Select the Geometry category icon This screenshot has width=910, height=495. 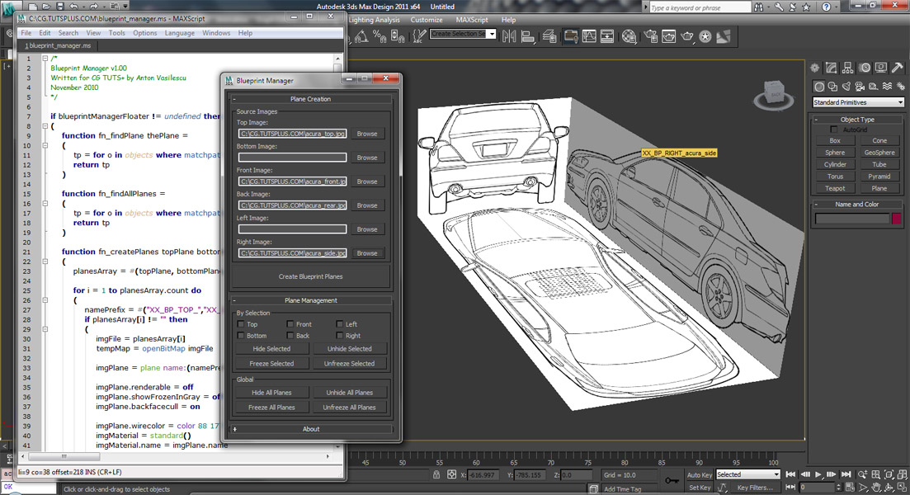[819, 87]
